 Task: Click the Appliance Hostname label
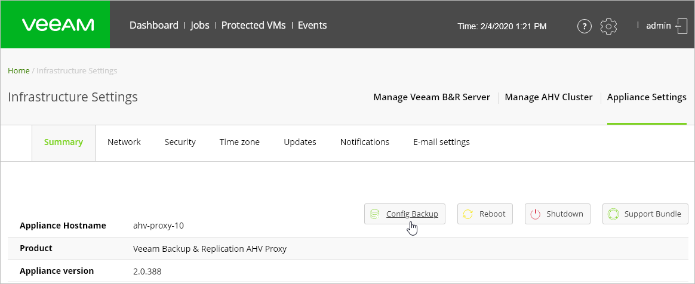tap(63, 226)
